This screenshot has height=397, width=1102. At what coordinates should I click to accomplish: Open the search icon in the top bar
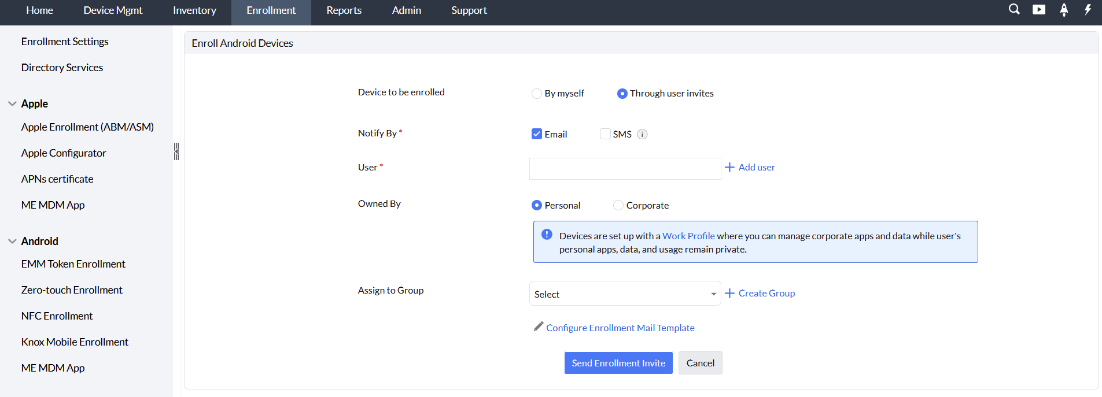coord(1014,9)
